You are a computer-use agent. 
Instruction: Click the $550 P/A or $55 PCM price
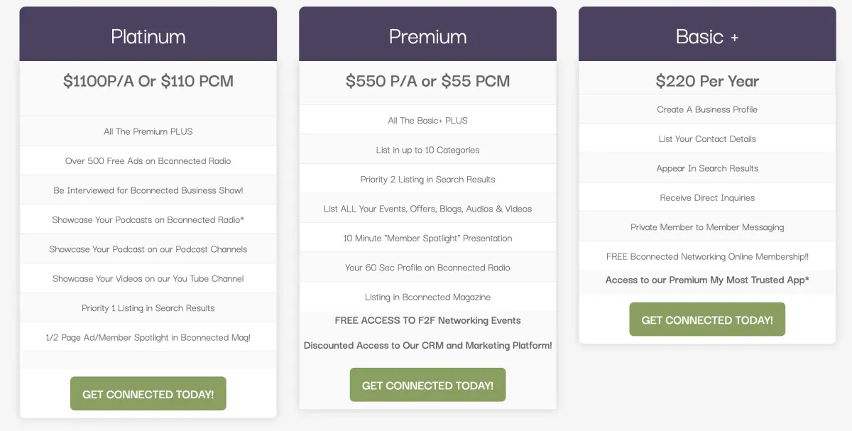pos(427,81)
